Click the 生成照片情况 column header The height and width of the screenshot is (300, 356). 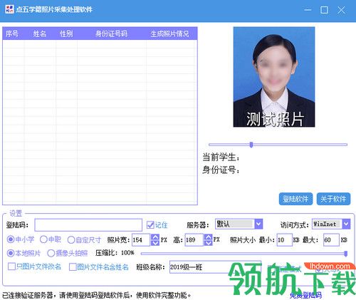pos(169,33)
